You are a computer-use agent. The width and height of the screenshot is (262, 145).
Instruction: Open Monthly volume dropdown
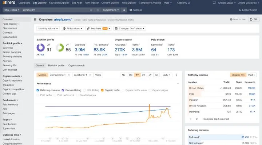click(48, 29)
